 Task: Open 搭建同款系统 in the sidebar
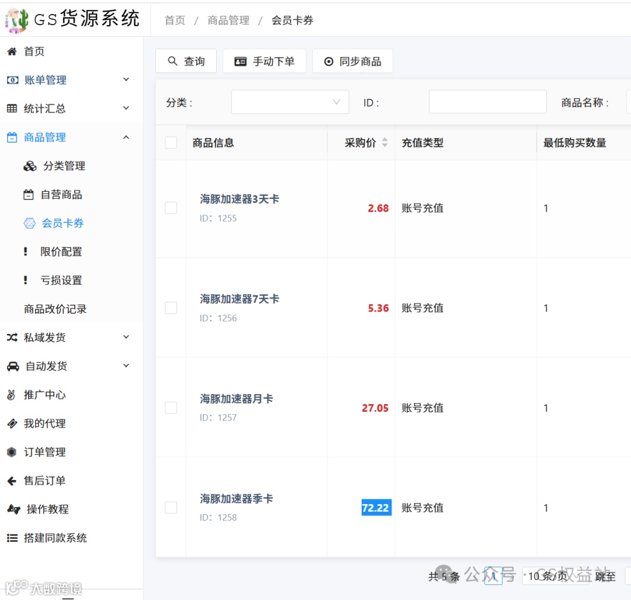[x=55, y=538]
